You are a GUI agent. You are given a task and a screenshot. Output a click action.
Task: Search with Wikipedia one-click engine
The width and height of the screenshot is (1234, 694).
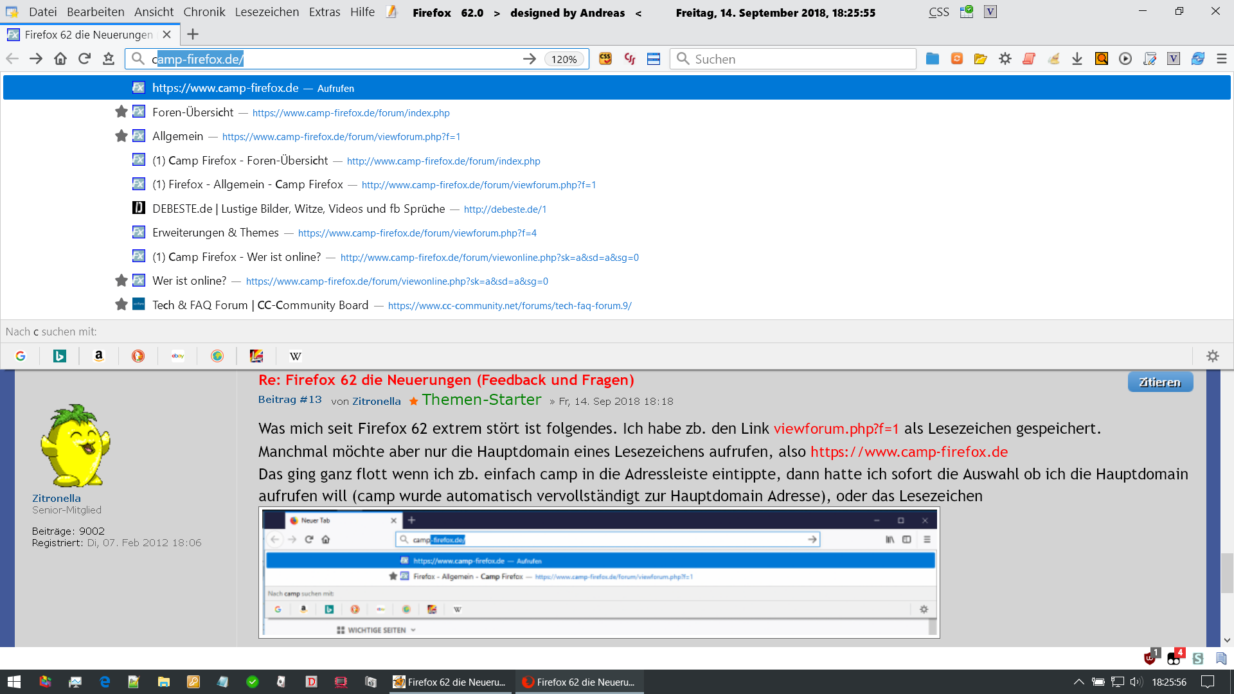pos(295,356)
